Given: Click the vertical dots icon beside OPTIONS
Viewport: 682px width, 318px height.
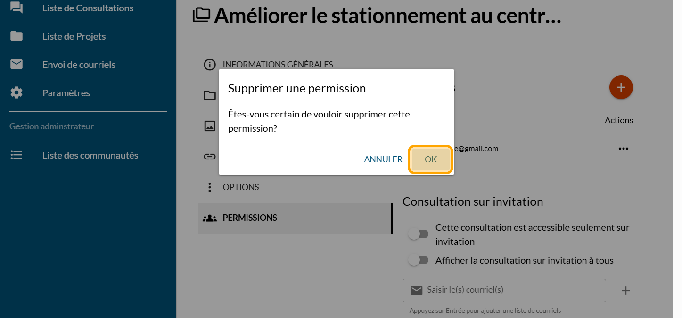Looking at the screenshot, I should pyautogui.click(x=210, y=187).
